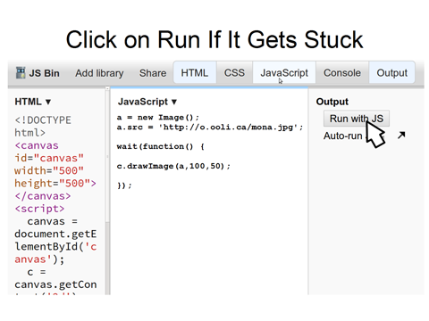Open the Add library menu
This screenshot has height=321, width=429.
click(99, 73)
